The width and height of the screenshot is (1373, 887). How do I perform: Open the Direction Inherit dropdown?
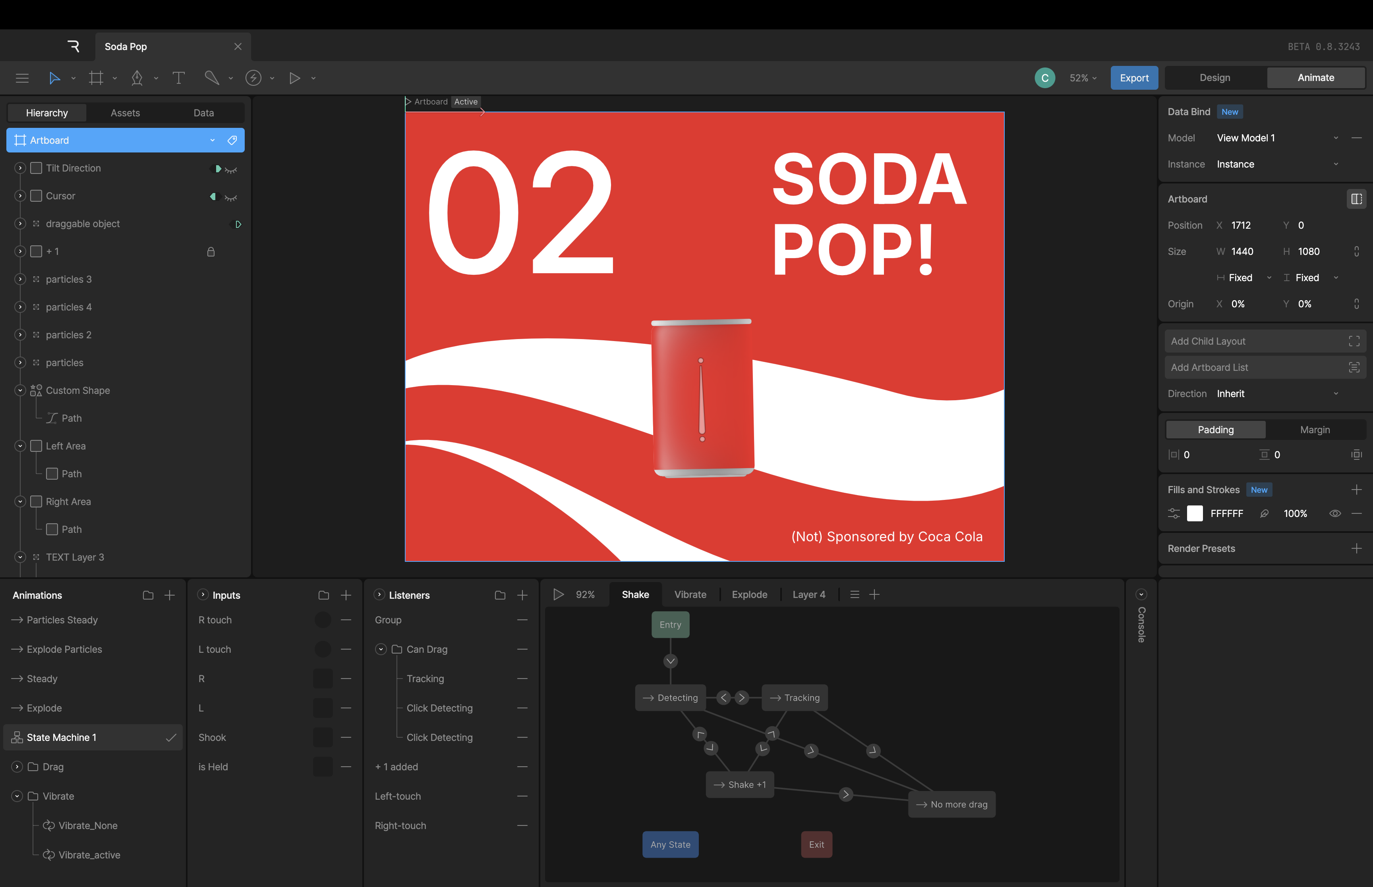pos(1277,393)
